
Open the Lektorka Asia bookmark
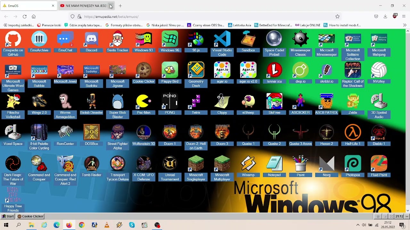tap(240, 25)
